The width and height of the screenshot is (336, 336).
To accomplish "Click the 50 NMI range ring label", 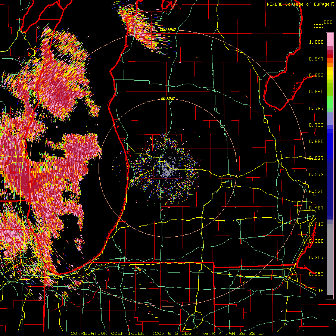I will [x=168, y=99].
